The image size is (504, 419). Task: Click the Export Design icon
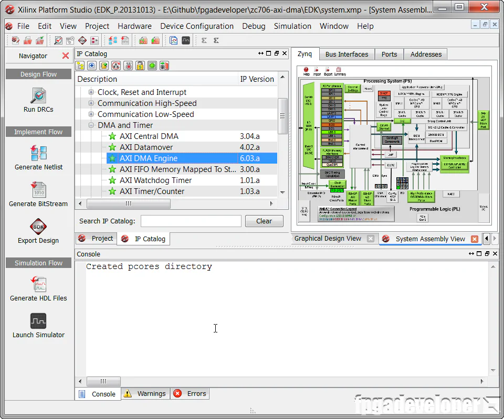tap(38, 227)
